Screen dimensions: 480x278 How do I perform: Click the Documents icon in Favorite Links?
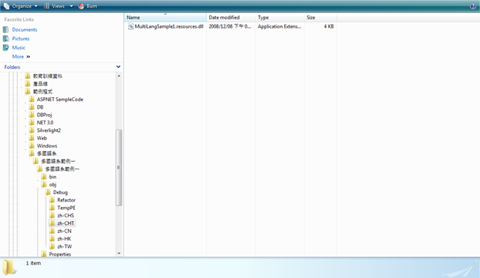pos(6,30)
